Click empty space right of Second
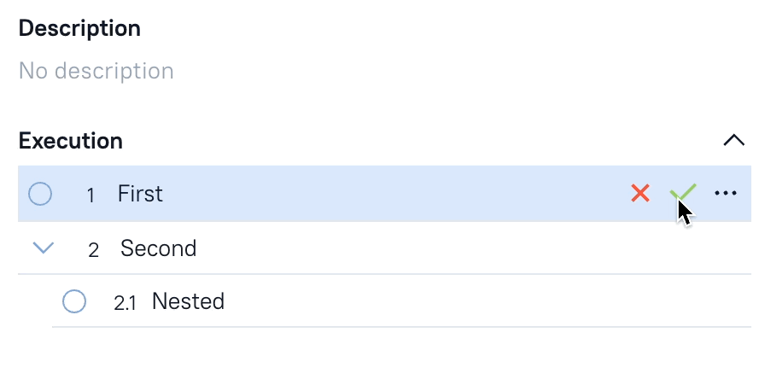Screen dimensions: 765x379 point(470,248)
